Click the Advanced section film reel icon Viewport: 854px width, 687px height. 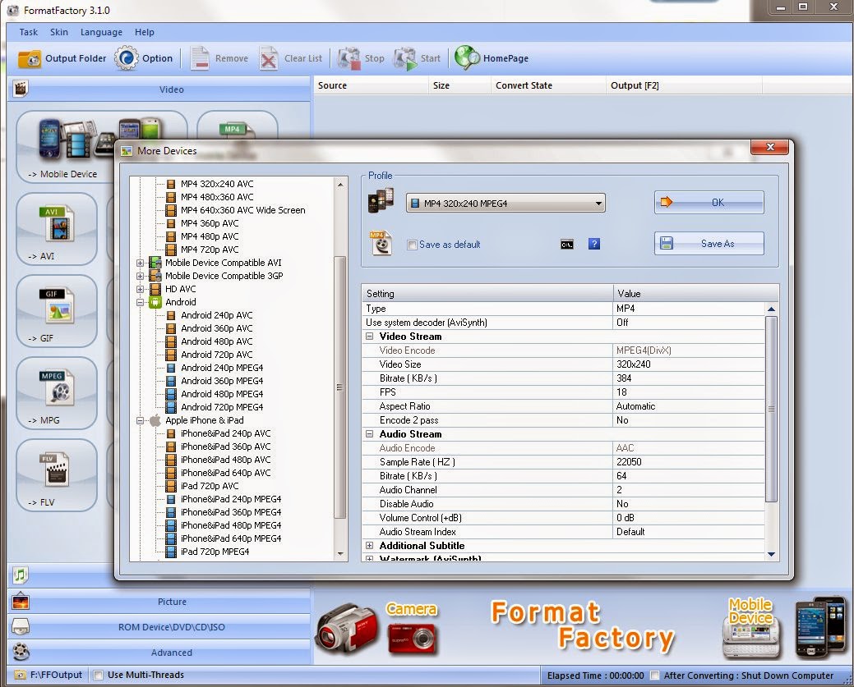point(21,652)
